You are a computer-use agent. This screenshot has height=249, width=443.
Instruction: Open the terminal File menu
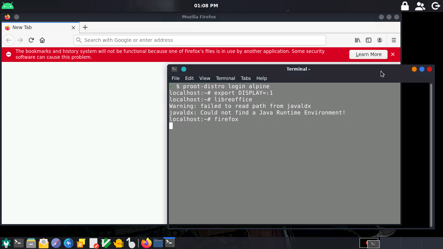(175, 78)
